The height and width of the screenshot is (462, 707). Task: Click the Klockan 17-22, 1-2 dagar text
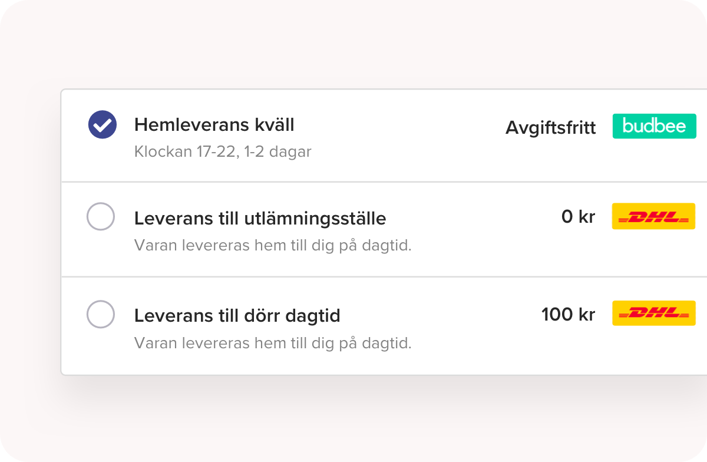coord(223,151)
